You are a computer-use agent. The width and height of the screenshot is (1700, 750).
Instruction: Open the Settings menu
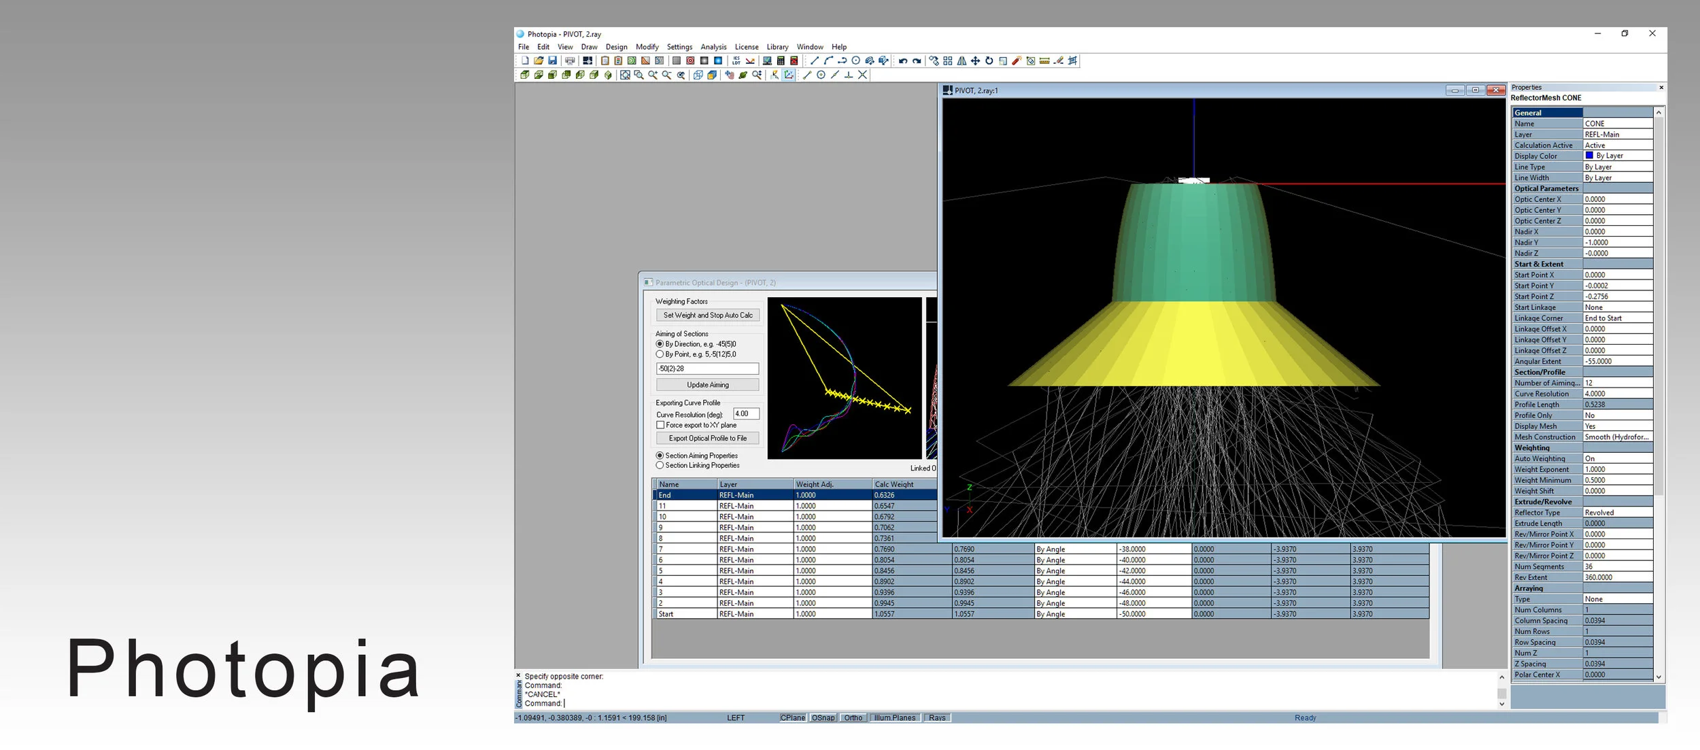click(679, 47)
